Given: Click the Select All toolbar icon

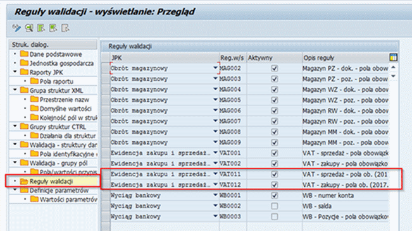Looking at the screenshot, I should click(41, 28).
